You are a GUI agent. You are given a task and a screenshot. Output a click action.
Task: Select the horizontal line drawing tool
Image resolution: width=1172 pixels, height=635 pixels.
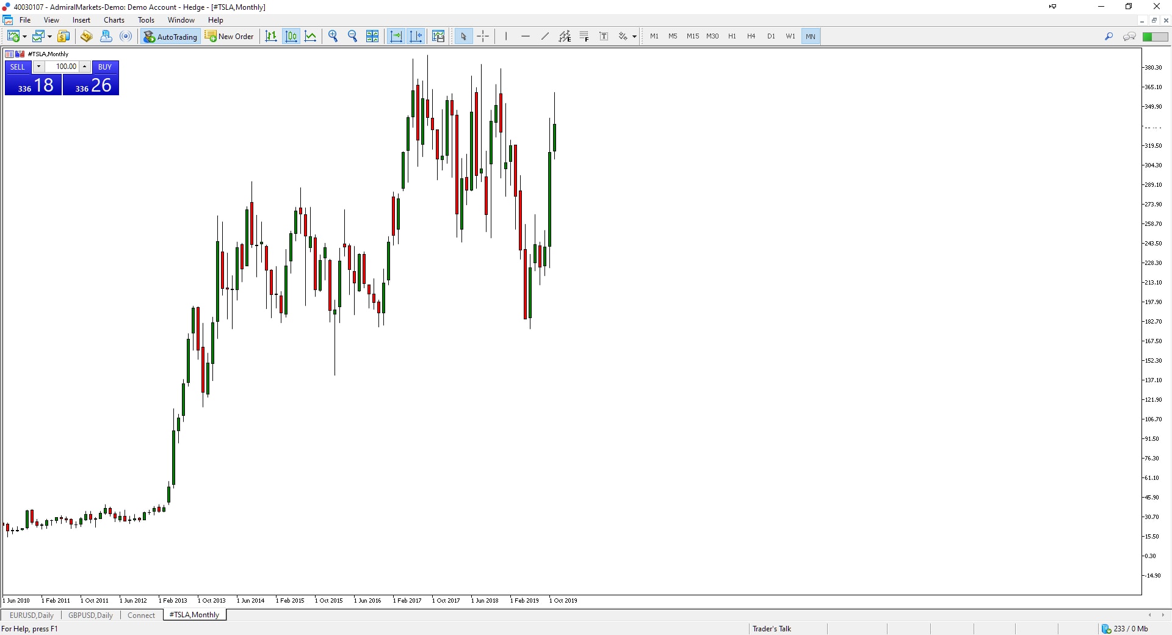(526, 37)
